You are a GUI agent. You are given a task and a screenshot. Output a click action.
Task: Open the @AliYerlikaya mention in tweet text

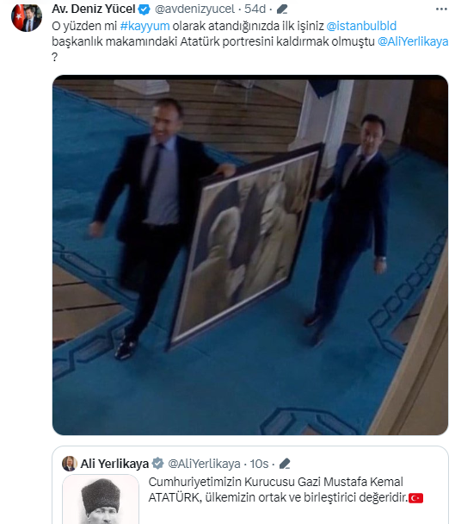(x=413, y=41)
